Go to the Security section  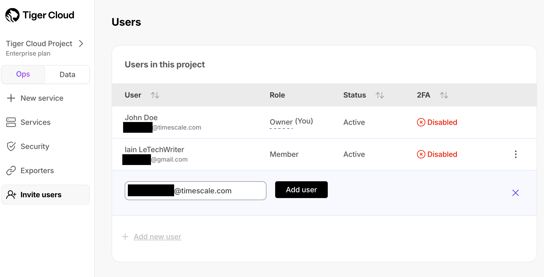[35, 146]
